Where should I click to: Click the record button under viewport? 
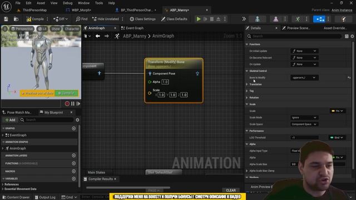(67, 104)
